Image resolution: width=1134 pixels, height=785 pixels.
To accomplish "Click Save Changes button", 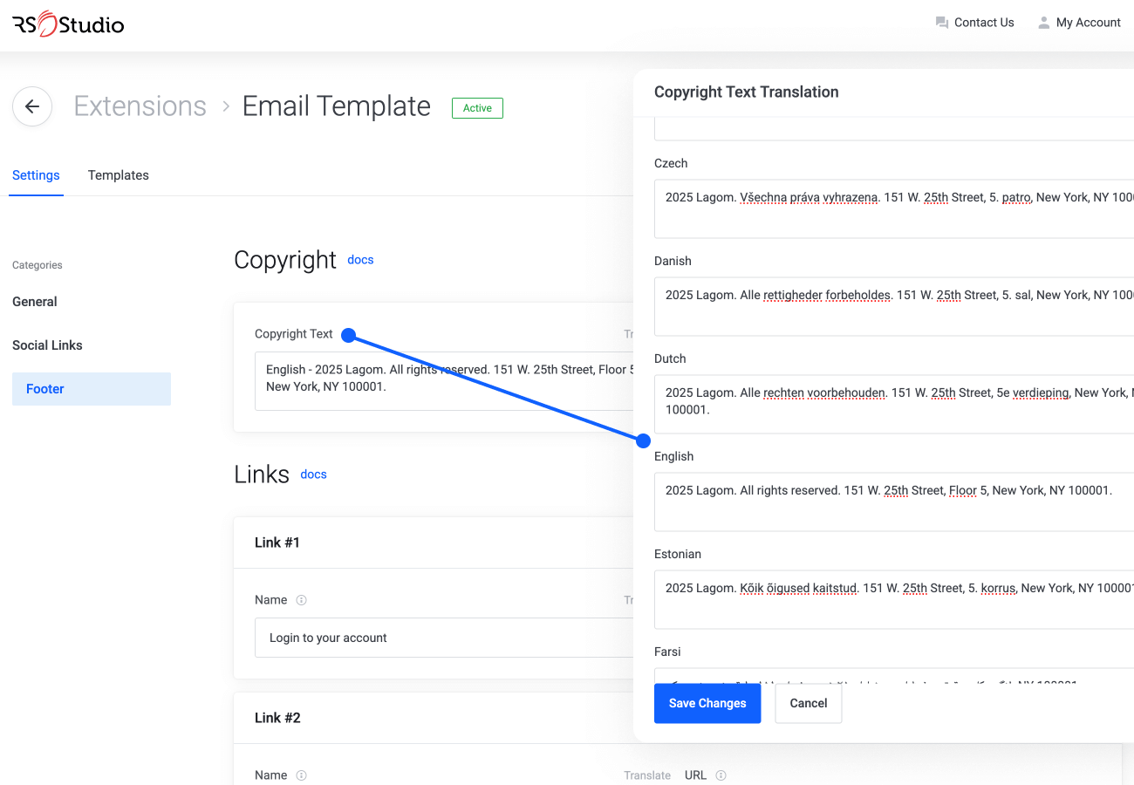I will 707,703.
